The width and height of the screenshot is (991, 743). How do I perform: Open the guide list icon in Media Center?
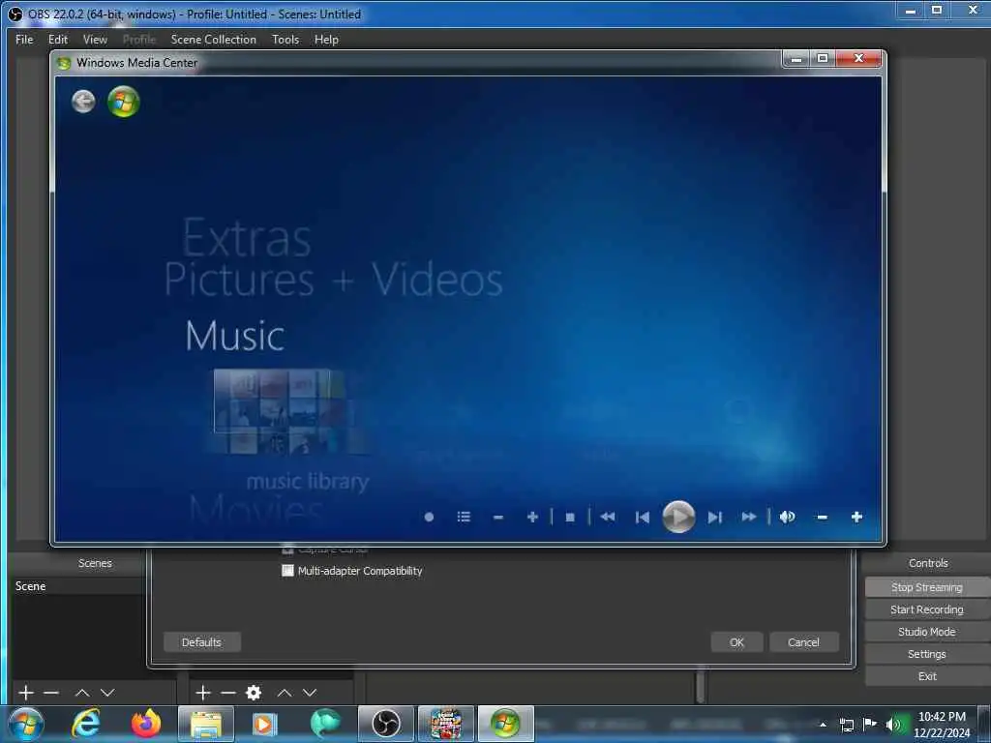pos(464,517)
